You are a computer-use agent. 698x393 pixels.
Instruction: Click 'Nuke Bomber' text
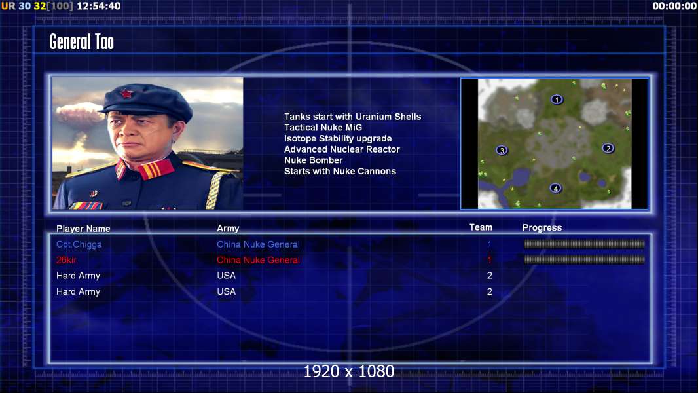(314, 160)
